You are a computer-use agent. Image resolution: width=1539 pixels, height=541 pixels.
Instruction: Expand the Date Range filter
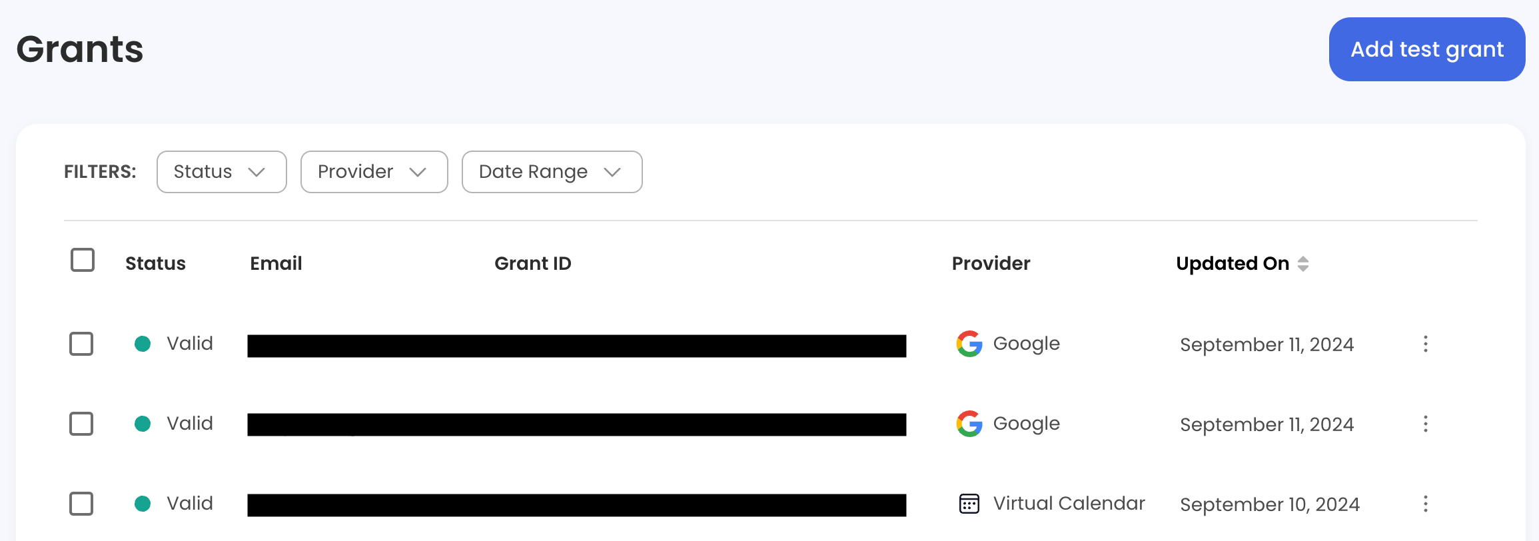coord(552,171)
